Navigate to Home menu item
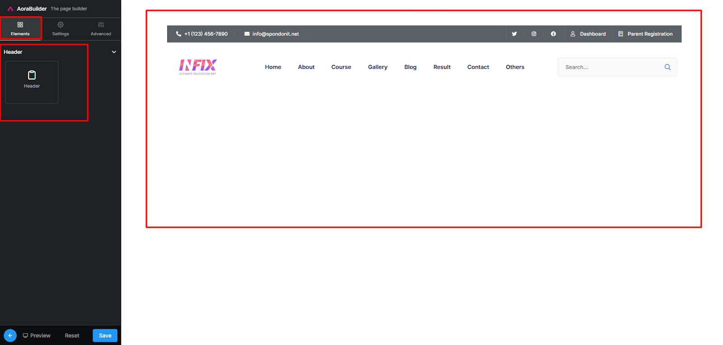 pos(273,67)
